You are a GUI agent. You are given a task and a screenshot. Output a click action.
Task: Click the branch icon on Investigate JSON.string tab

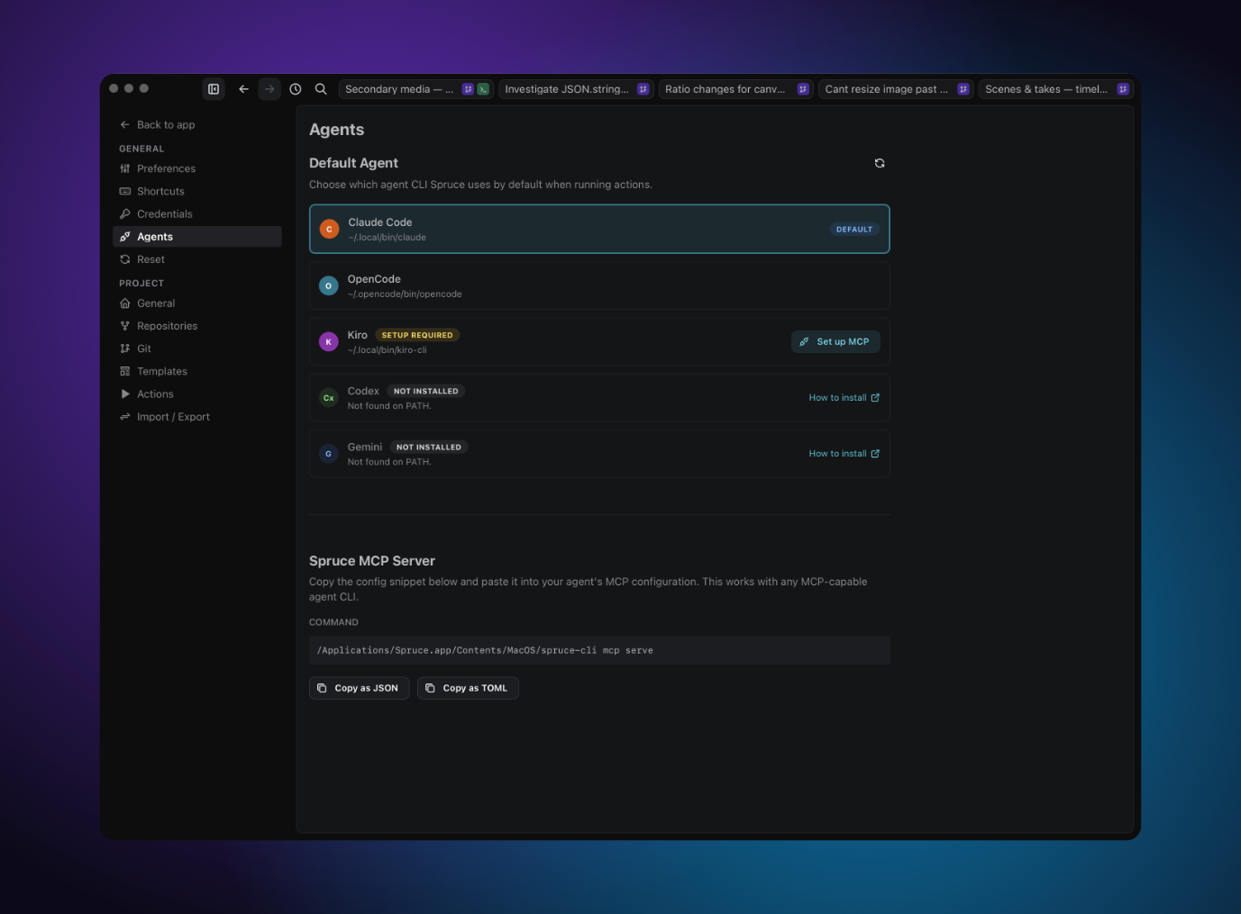coord(643,89)
